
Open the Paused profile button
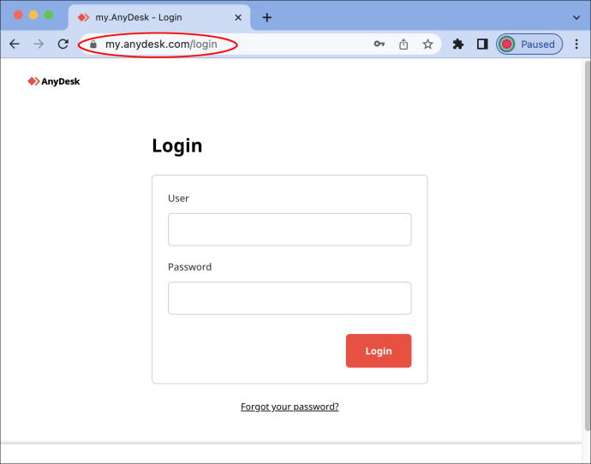(529, 44)
